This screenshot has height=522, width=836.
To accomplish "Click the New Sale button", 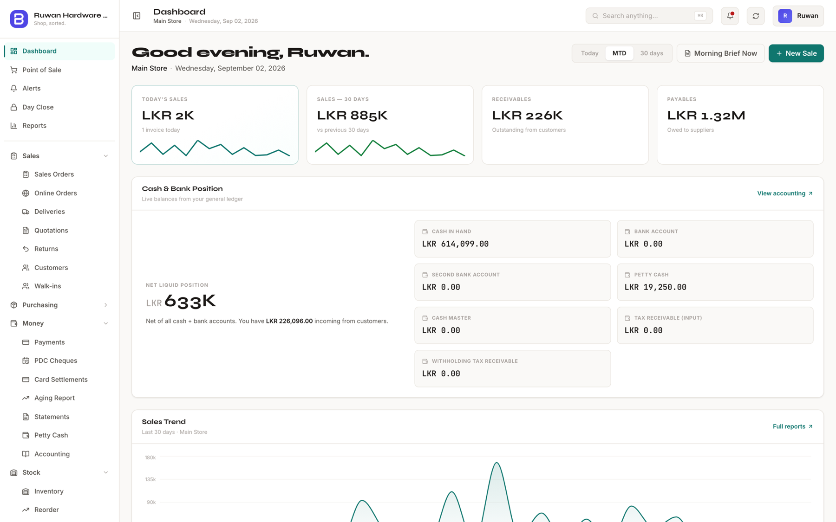I will [796, 53].
